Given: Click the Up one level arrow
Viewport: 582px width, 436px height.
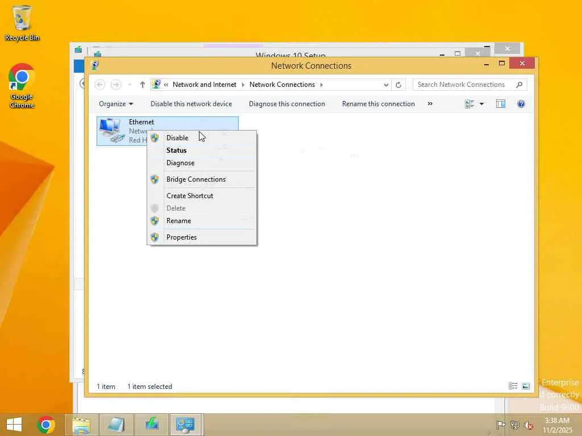Looking at the screenshot, I should tap(142, 85).
